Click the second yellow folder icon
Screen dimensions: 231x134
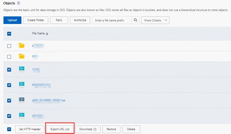(x=22, y=56)
